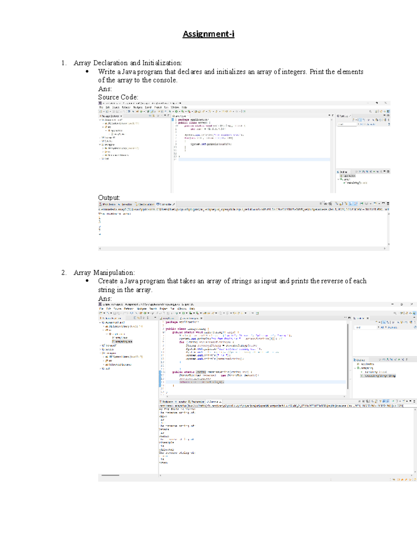Select Outline tab in arraystring Eclipse screenshot
The image size is (417, 539).
[361, 360]
